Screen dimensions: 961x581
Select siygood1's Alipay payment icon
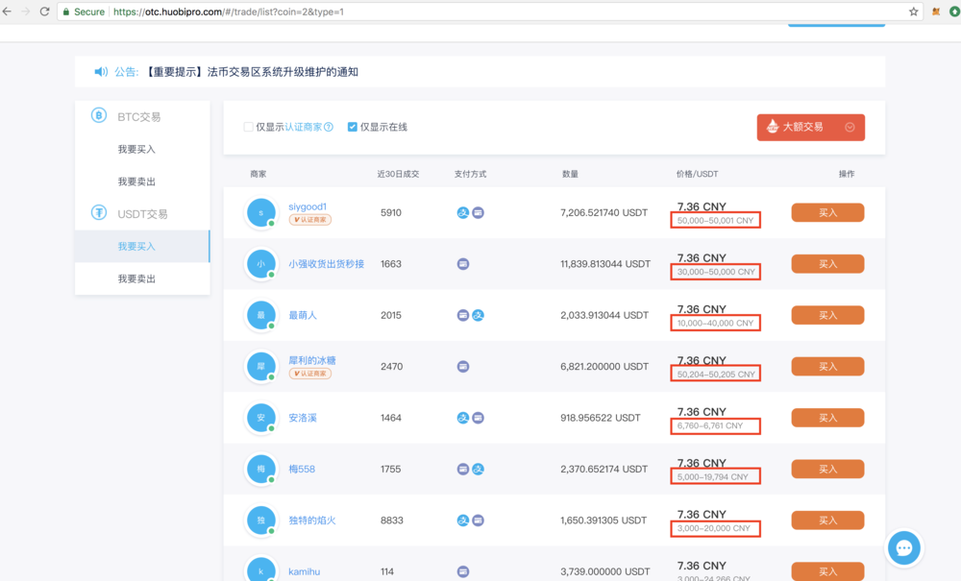[x=463, y=212]
